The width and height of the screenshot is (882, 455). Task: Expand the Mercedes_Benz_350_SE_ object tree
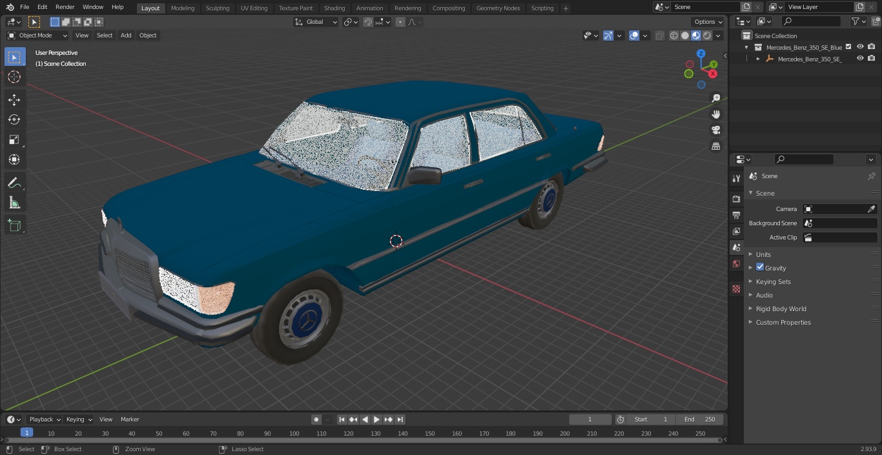(758, 59)
